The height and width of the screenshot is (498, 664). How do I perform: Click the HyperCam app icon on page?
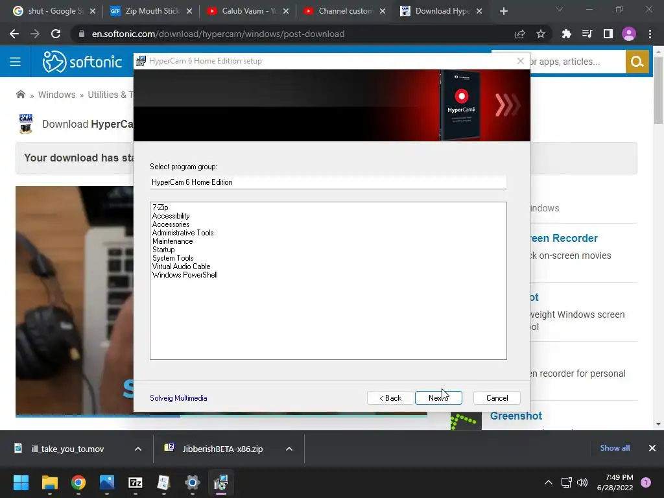click(26, 124)
